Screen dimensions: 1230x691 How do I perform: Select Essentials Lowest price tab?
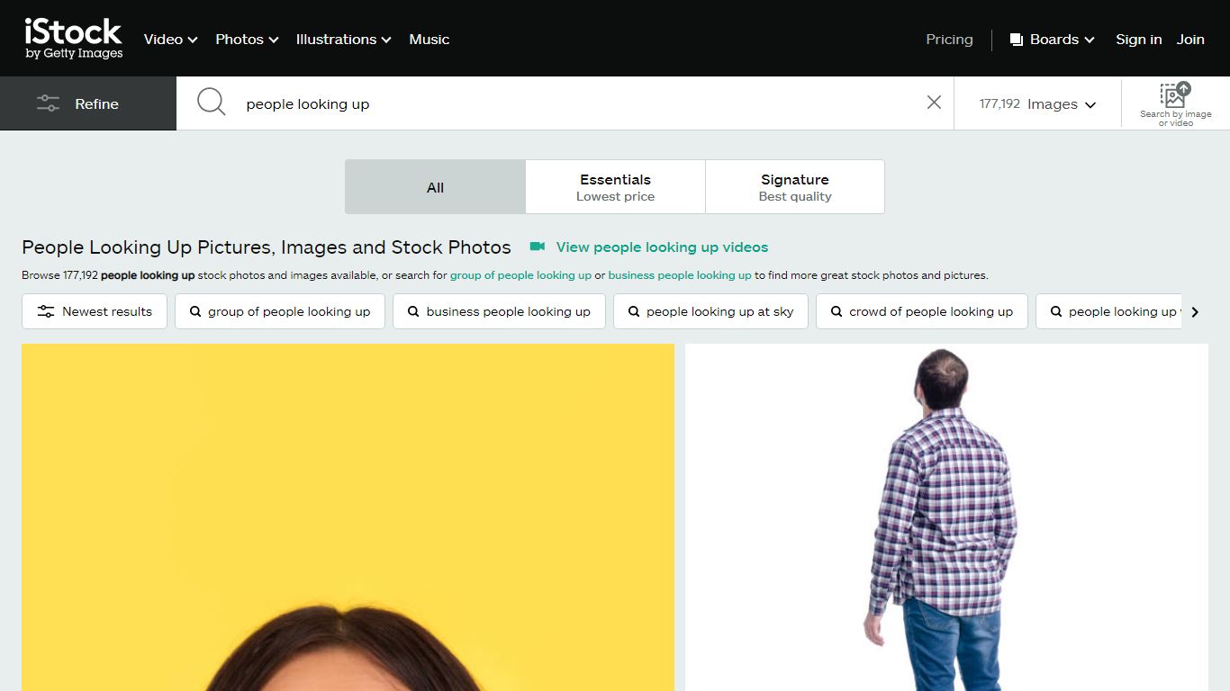615,187
